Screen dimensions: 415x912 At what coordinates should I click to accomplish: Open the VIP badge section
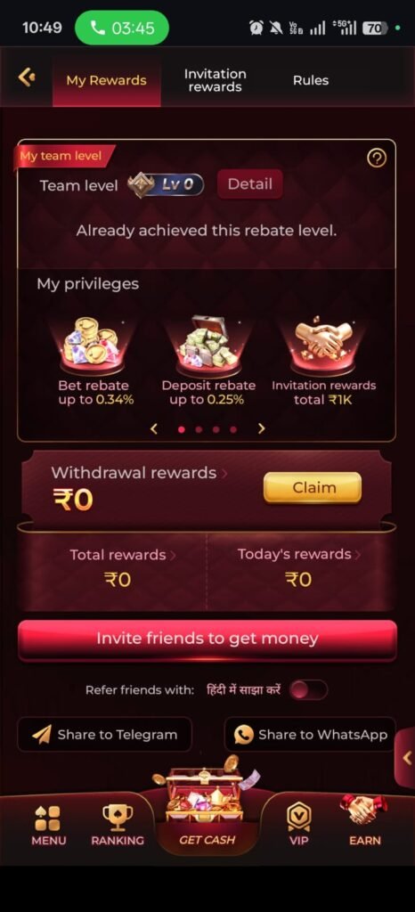[298, 826]
